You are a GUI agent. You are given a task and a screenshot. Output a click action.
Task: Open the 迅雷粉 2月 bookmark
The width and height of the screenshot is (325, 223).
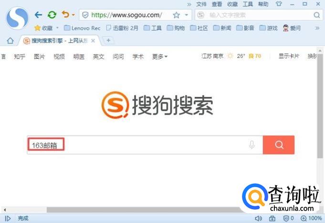(122, 28)
